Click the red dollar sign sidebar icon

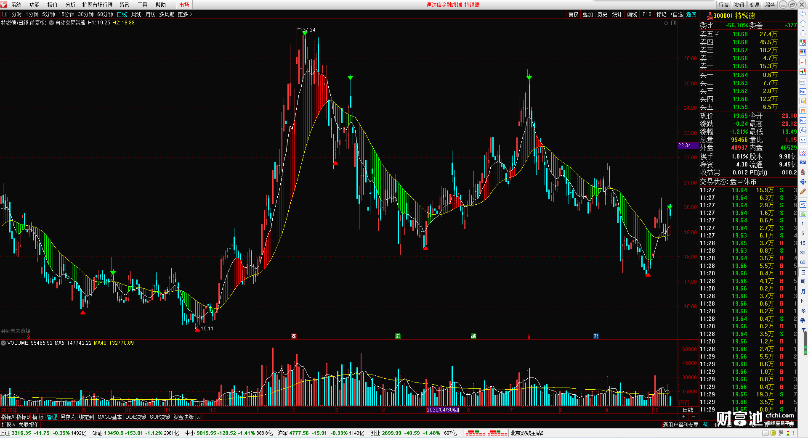(803, 172)
